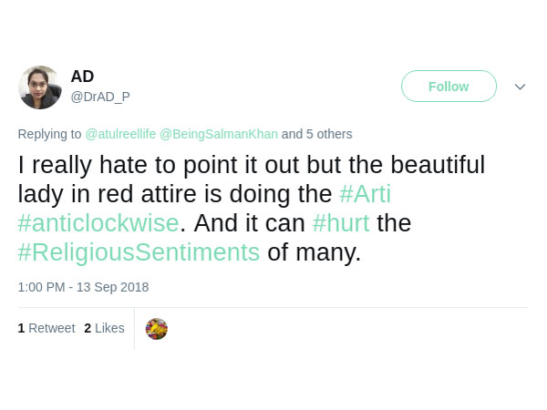Open the 1:00 PM - 13 Sep 2018 timestamp

click(83, 287)
